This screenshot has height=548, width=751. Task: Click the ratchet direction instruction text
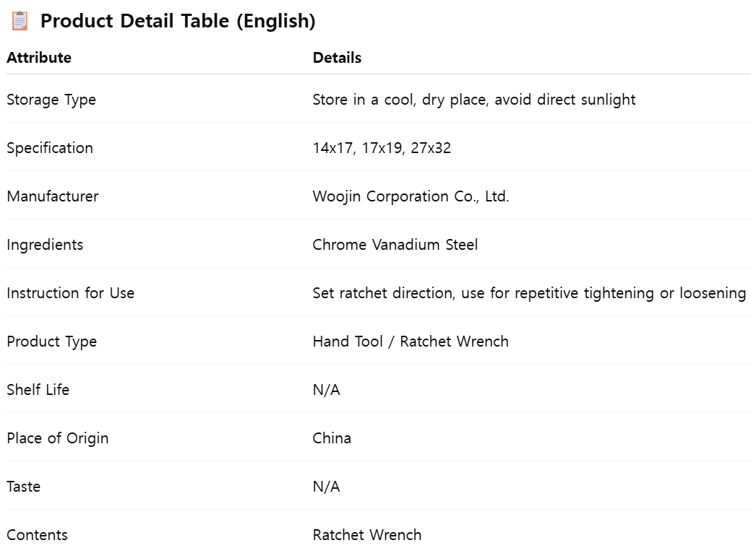click(529, 293)
